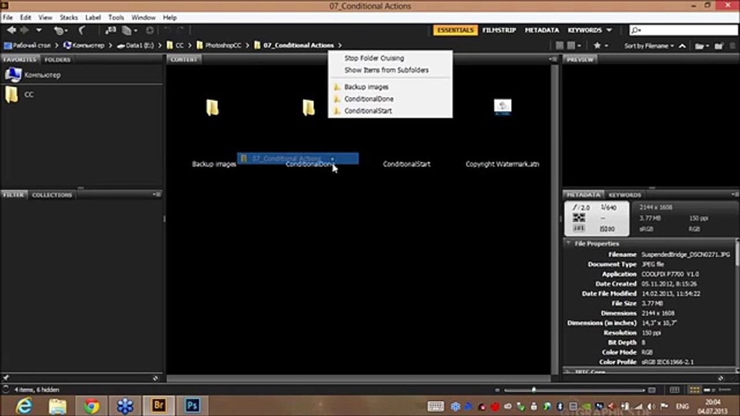Image resolution: width=740 pixels, height=416 pixels.
Task: Rotate 90° clockwise icon
Action: pyautogui.click(x=182, y=30)
